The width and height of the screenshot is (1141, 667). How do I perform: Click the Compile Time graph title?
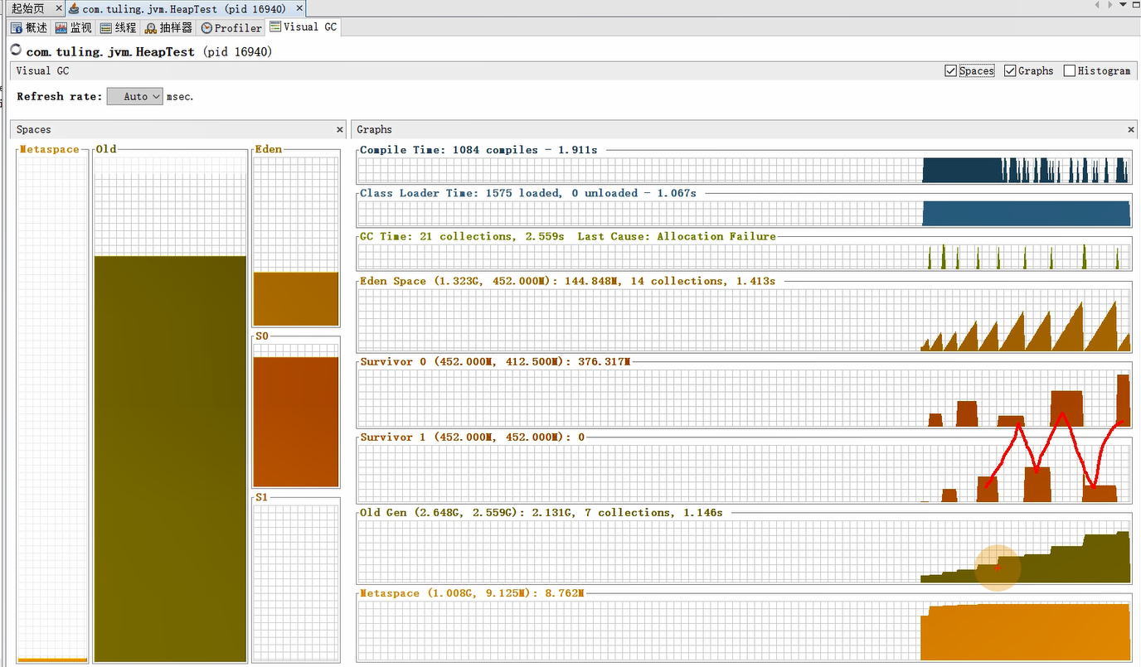pyautogui.click(x=478, y=150)
